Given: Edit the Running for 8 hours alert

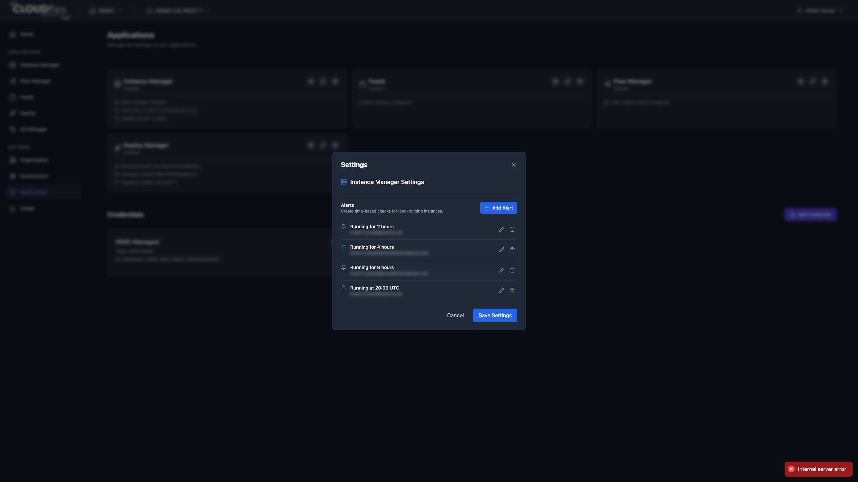Looking at the screenshot, I should 501,270.
